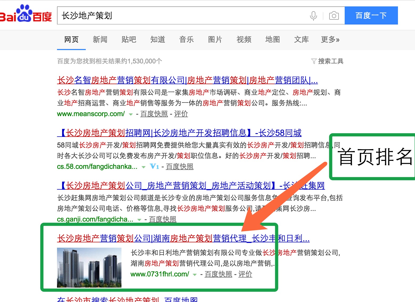Click the www.0731fhrl.com/ URL

point(160,274)
